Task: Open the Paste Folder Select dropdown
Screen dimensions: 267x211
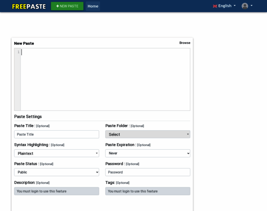Action: pos(148,134)
